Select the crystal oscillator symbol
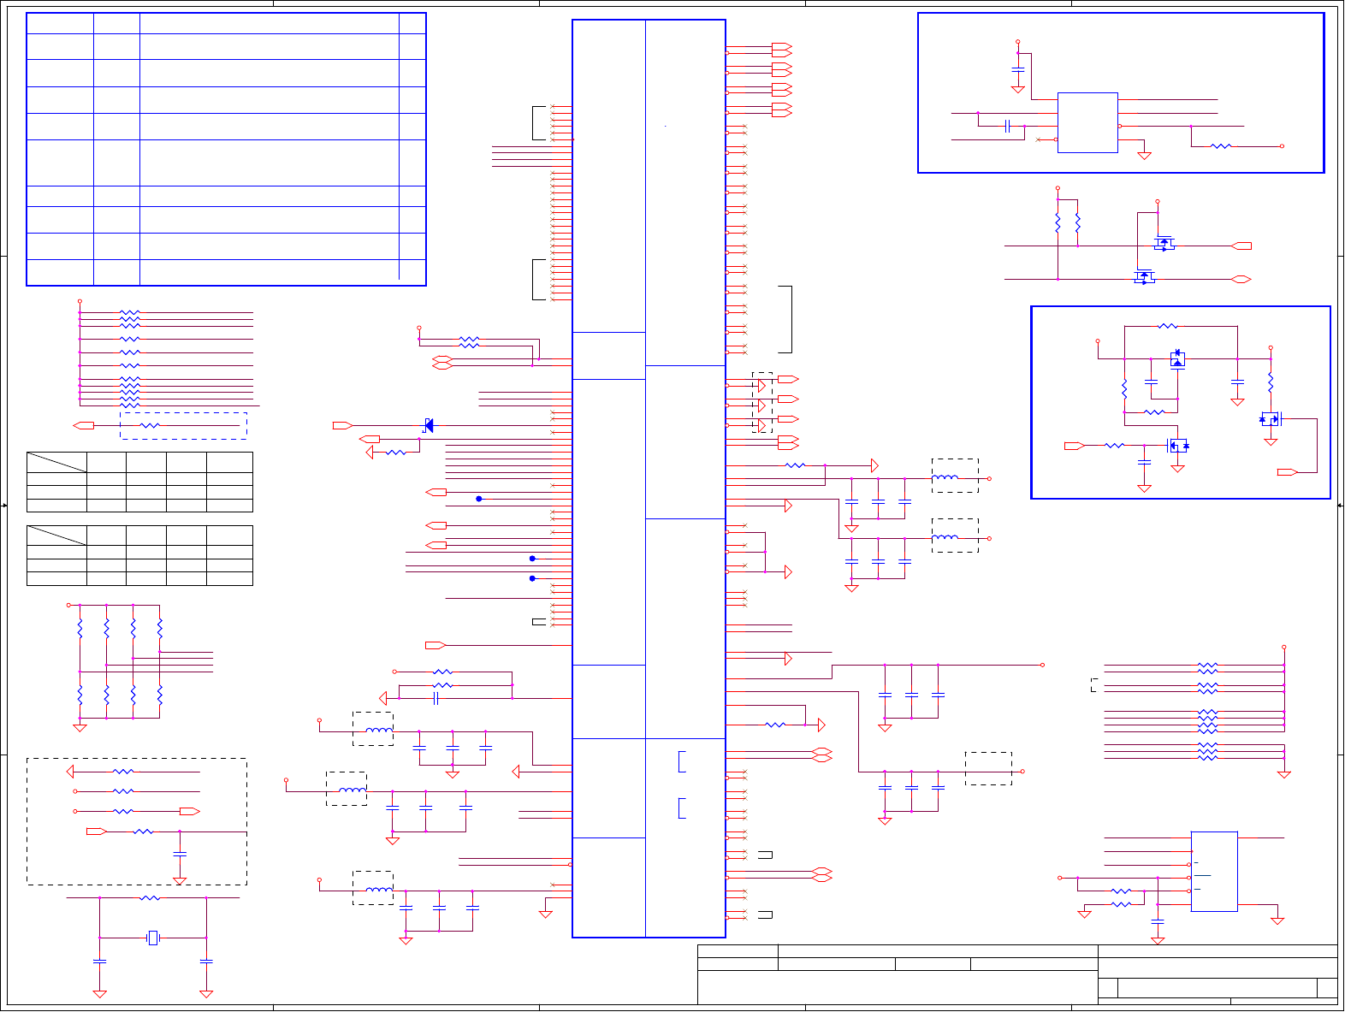This screenshot has height=1012, width=1345. tap(153, 938)
